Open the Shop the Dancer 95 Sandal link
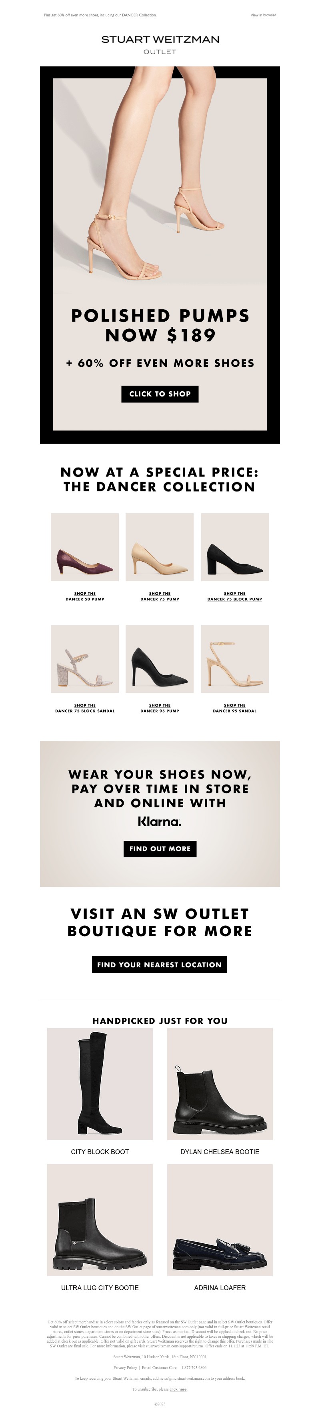The width and height of the screenshot is (320, 1413). coord(235,708)
